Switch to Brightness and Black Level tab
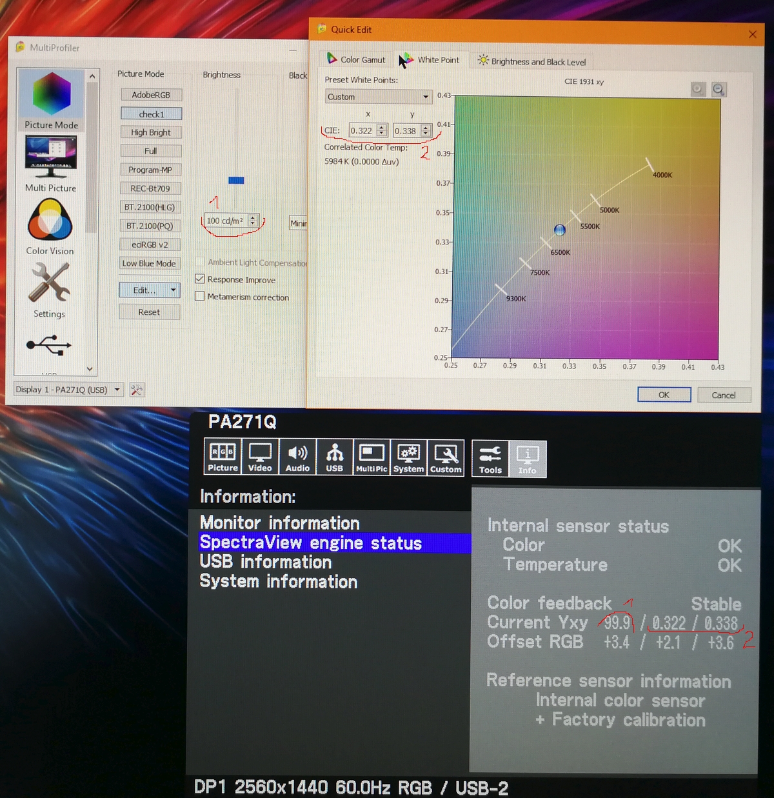This screenshot has width=774, height=798. [x=531, y=61]
